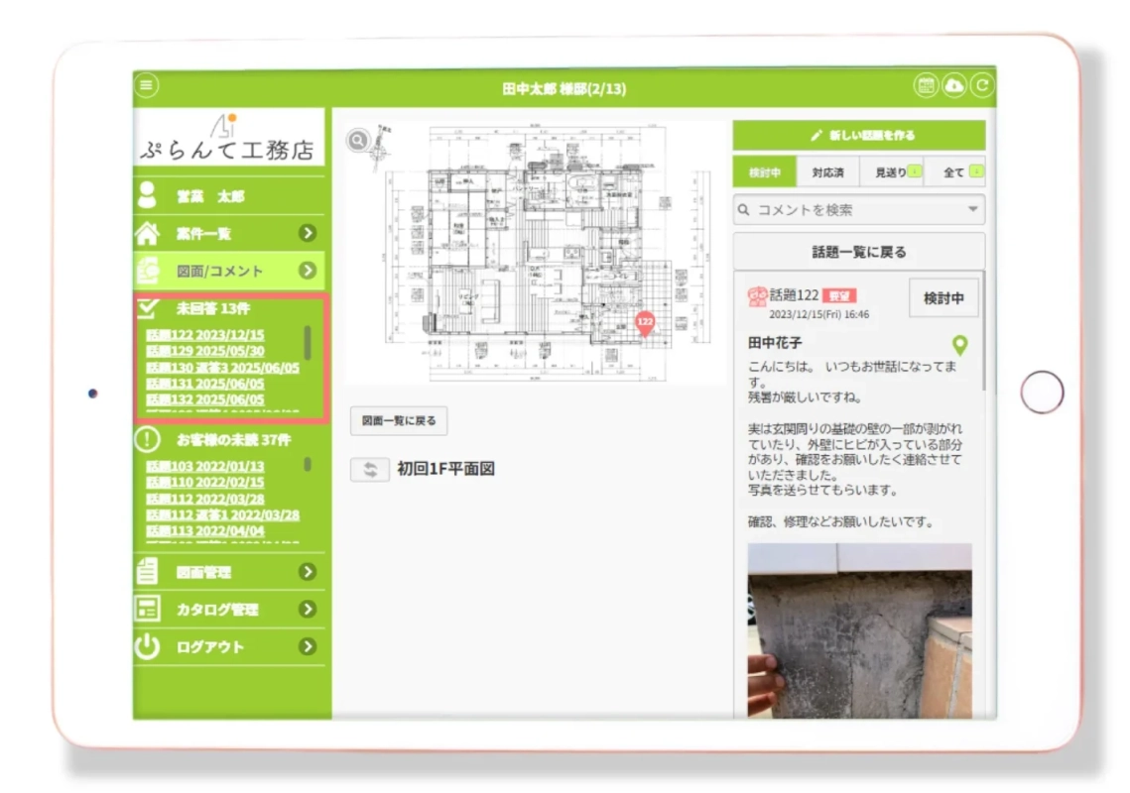Open the cracked wall photo
This screenshot has width=1130, height=793.
[x=859, y=631]
